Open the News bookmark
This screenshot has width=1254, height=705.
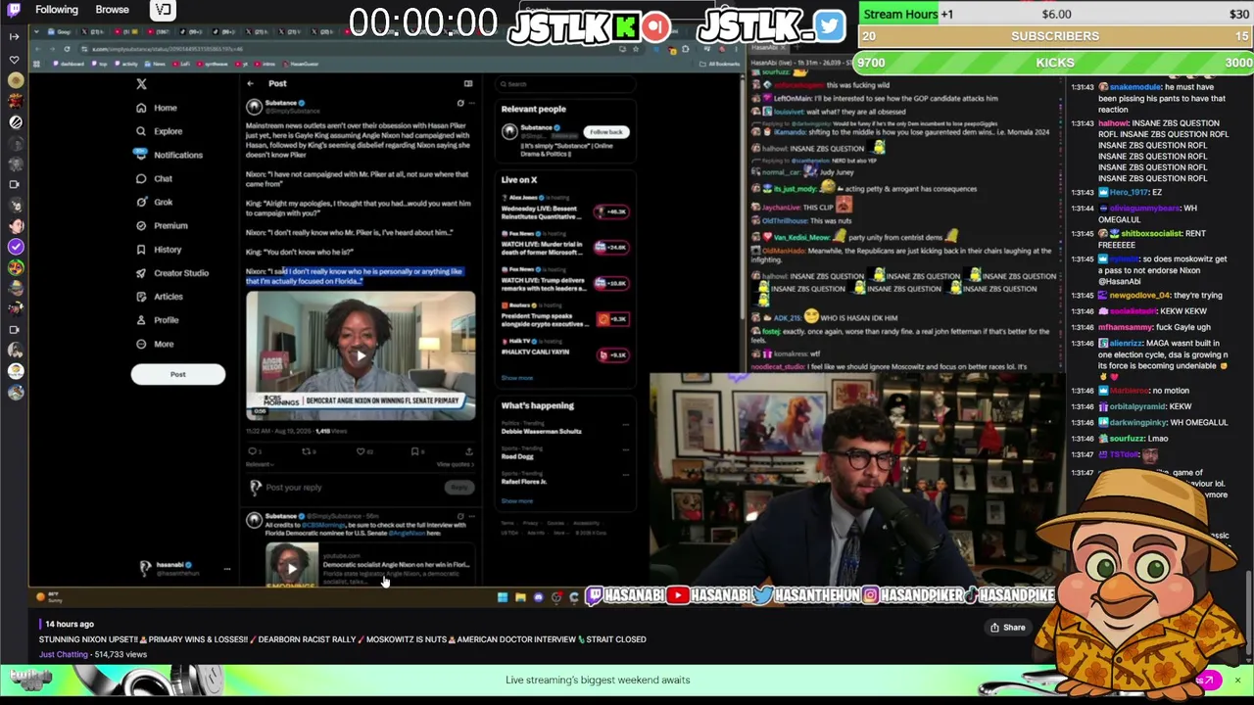[156, 64]
